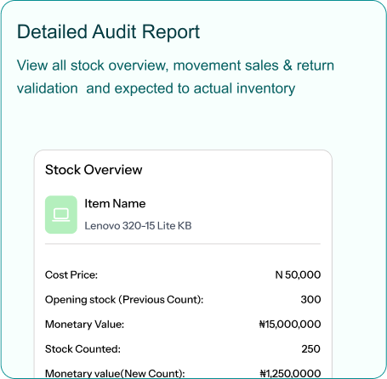The height and width of the screenshot is (379, 387).
Task: Select the ₦1,250,0000 new count value
Action: coord(290,373)
